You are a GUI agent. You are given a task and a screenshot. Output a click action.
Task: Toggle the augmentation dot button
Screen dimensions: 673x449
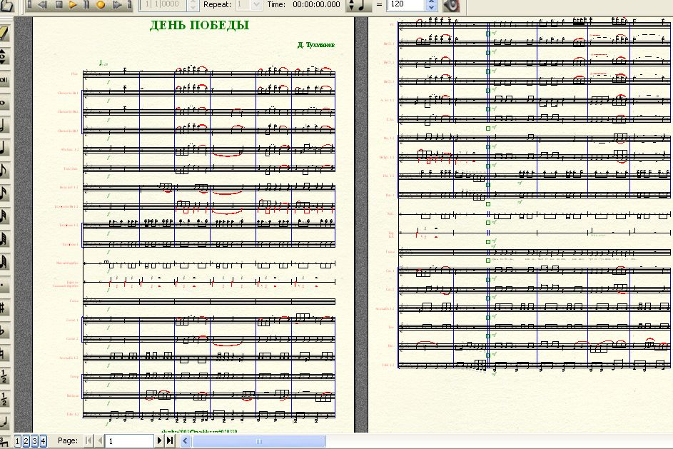(x=4, y=284)
